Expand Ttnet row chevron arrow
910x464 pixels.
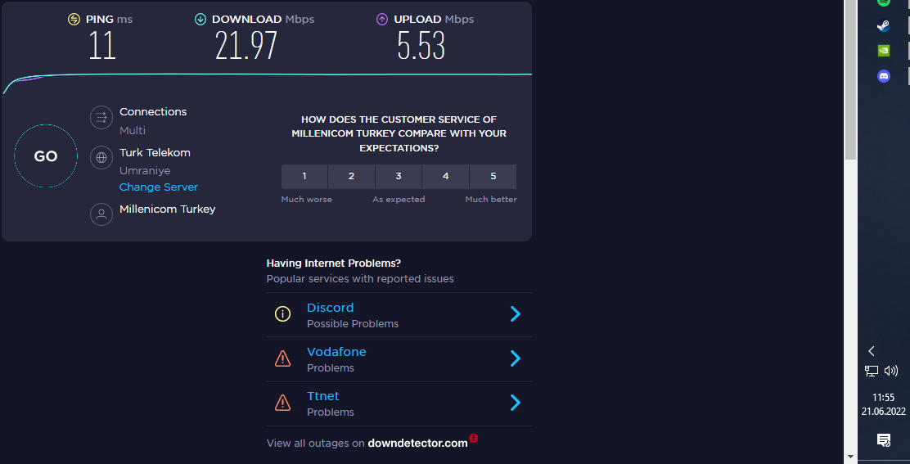click(x=516, y=403)
